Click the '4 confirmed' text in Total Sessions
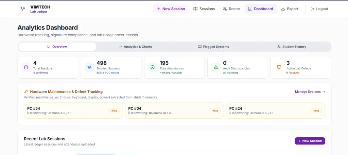Image resolution: width=348 pixels, height=155 pixels. [41, 73]
